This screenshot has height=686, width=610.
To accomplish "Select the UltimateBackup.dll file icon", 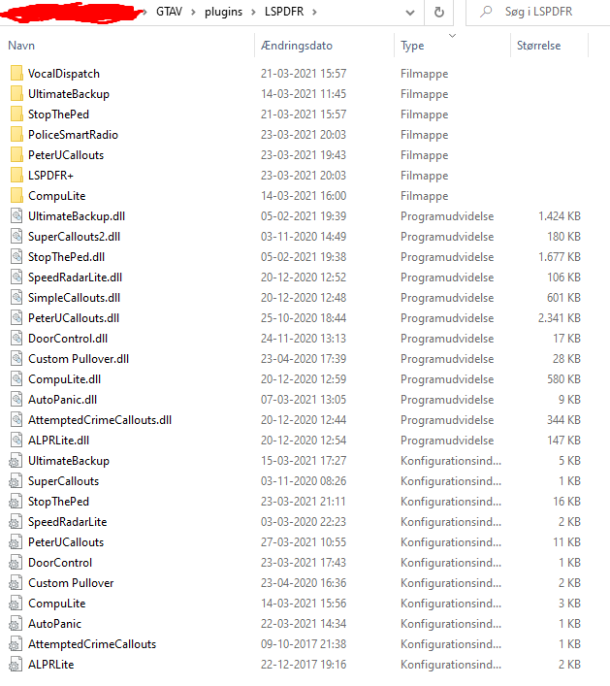I will 16,215.
